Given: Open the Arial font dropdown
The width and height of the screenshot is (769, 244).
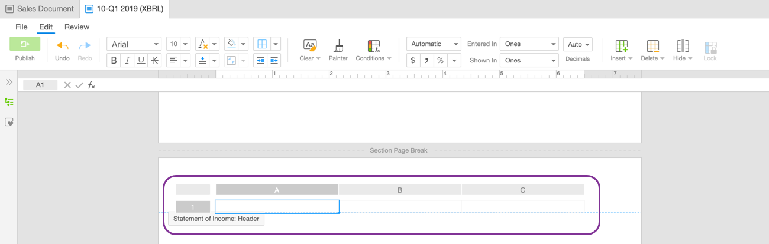Looking at the screenshot, I should pos(134,44).
